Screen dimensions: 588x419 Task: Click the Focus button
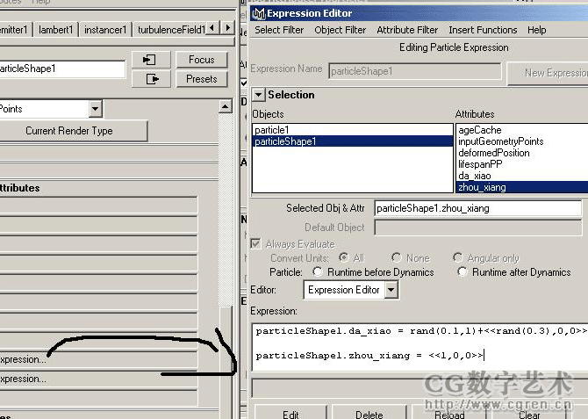tap(201, 60)
